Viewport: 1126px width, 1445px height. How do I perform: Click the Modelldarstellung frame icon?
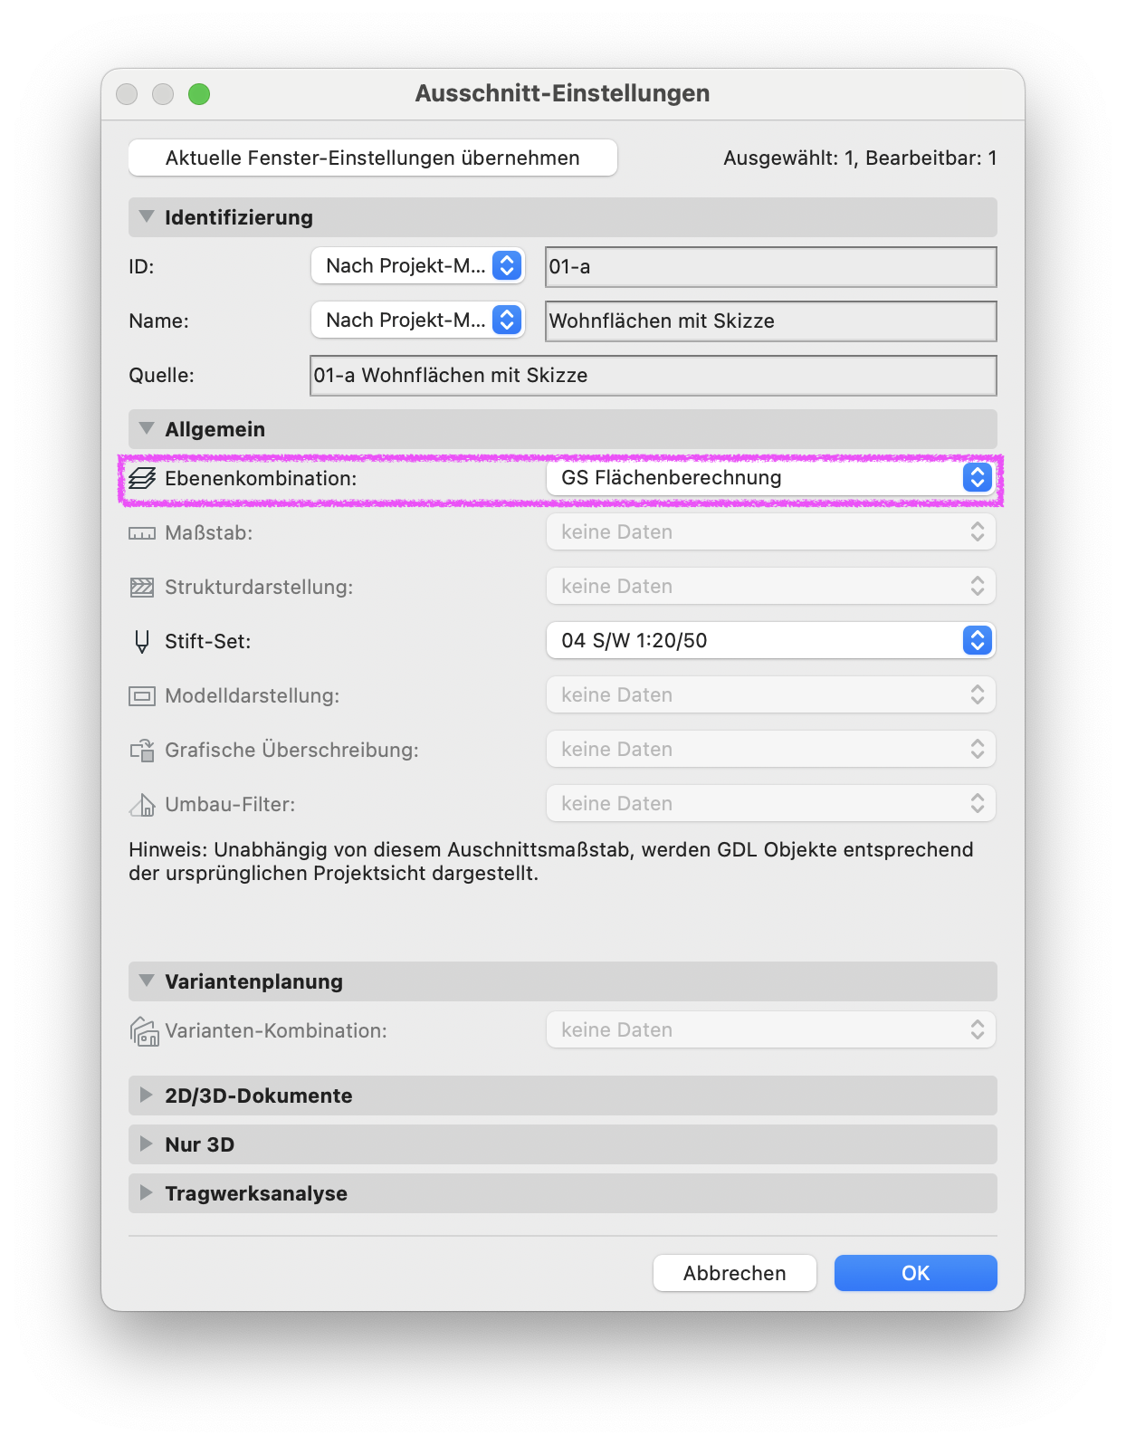(142, 696)
